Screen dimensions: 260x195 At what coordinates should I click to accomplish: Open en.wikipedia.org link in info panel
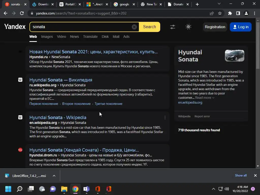coord(190,103)
